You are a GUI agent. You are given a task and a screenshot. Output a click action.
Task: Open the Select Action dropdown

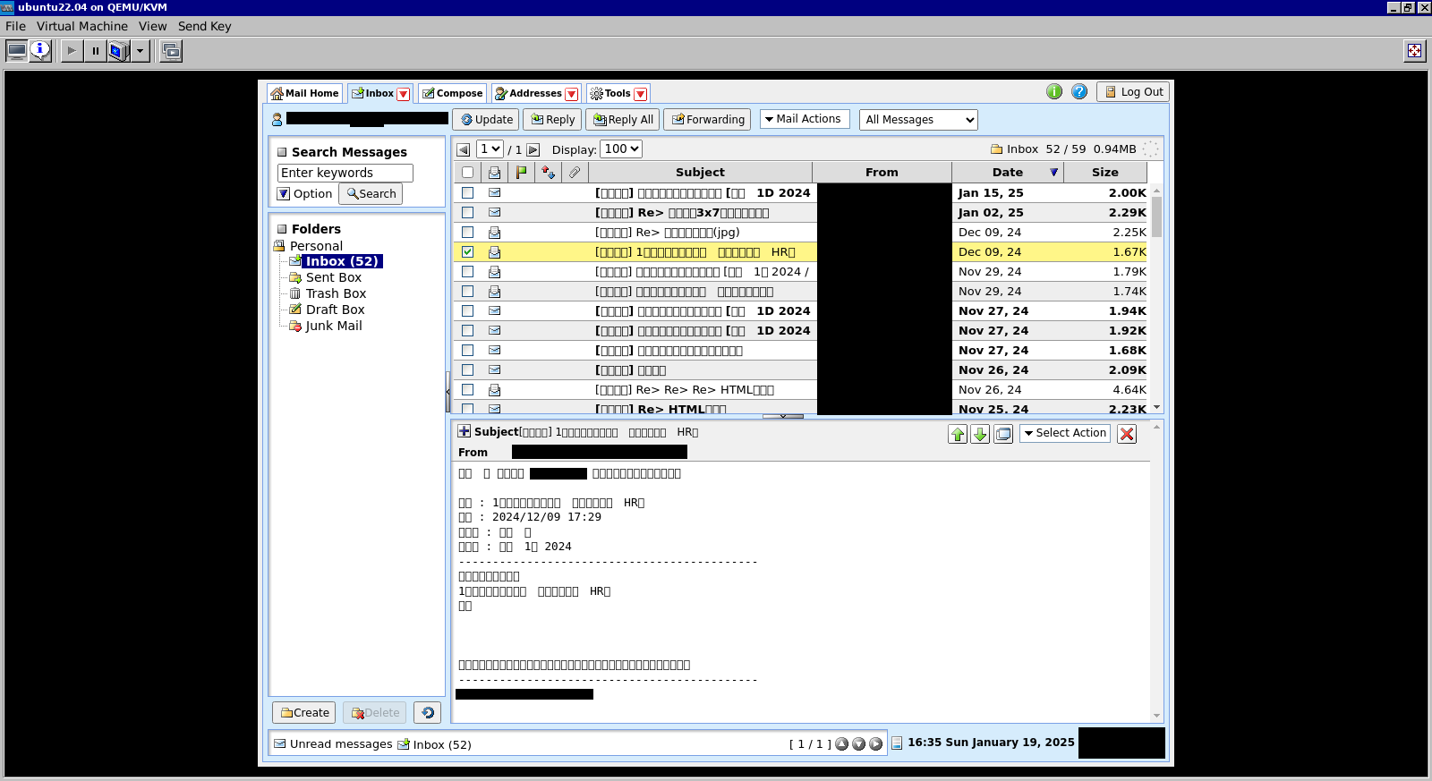[x=1065, y=433]
